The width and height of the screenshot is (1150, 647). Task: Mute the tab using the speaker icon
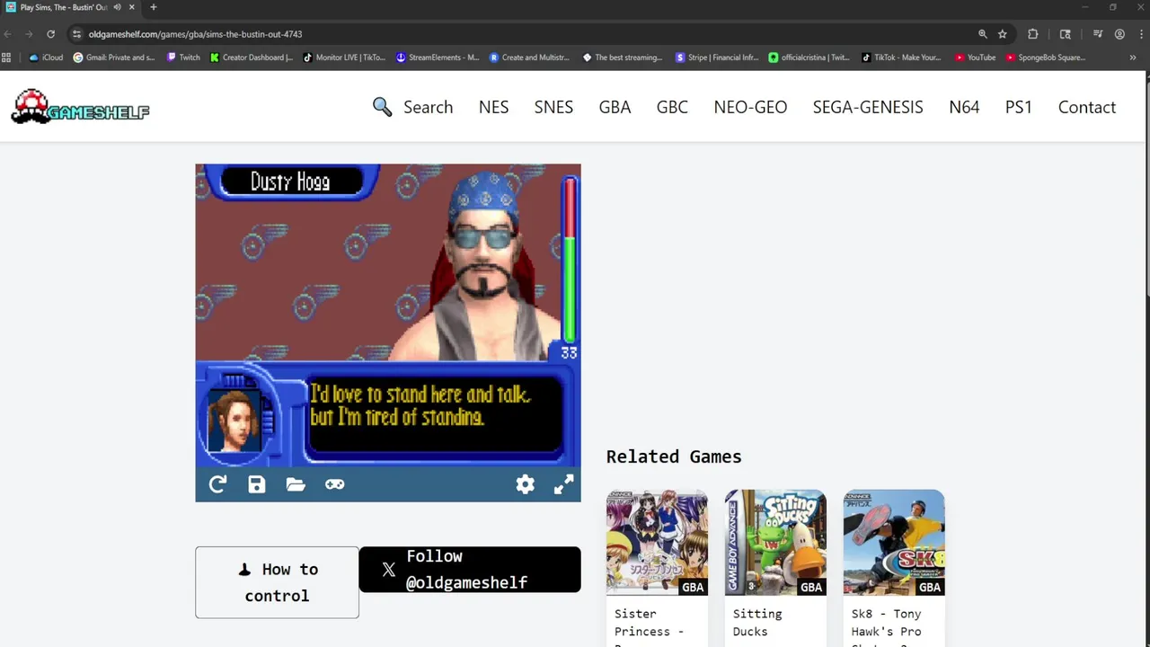point(117,7)
